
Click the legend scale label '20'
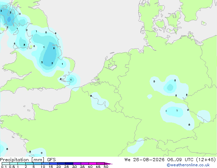point(59,167)
